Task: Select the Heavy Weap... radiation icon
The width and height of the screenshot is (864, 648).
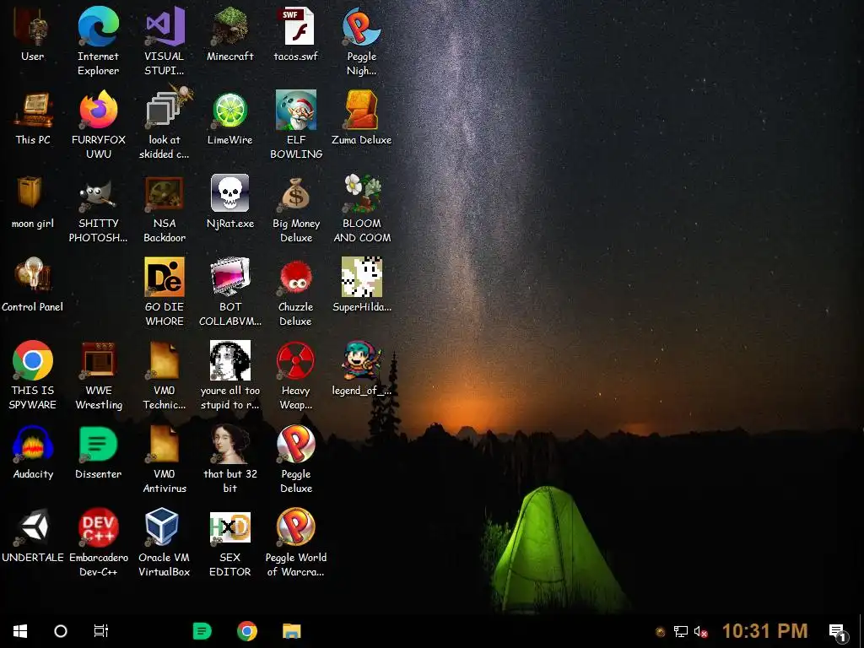Action: [x=296, y=360]
